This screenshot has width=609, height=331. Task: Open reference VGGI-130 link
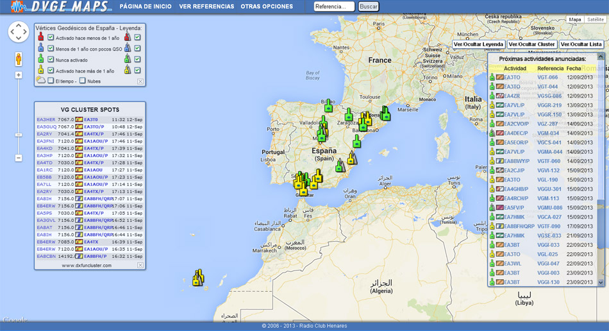click(x=548, y=282)
